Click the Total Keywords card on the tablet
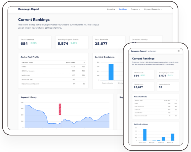Screen dimensions: 191x152 point(35,42)
